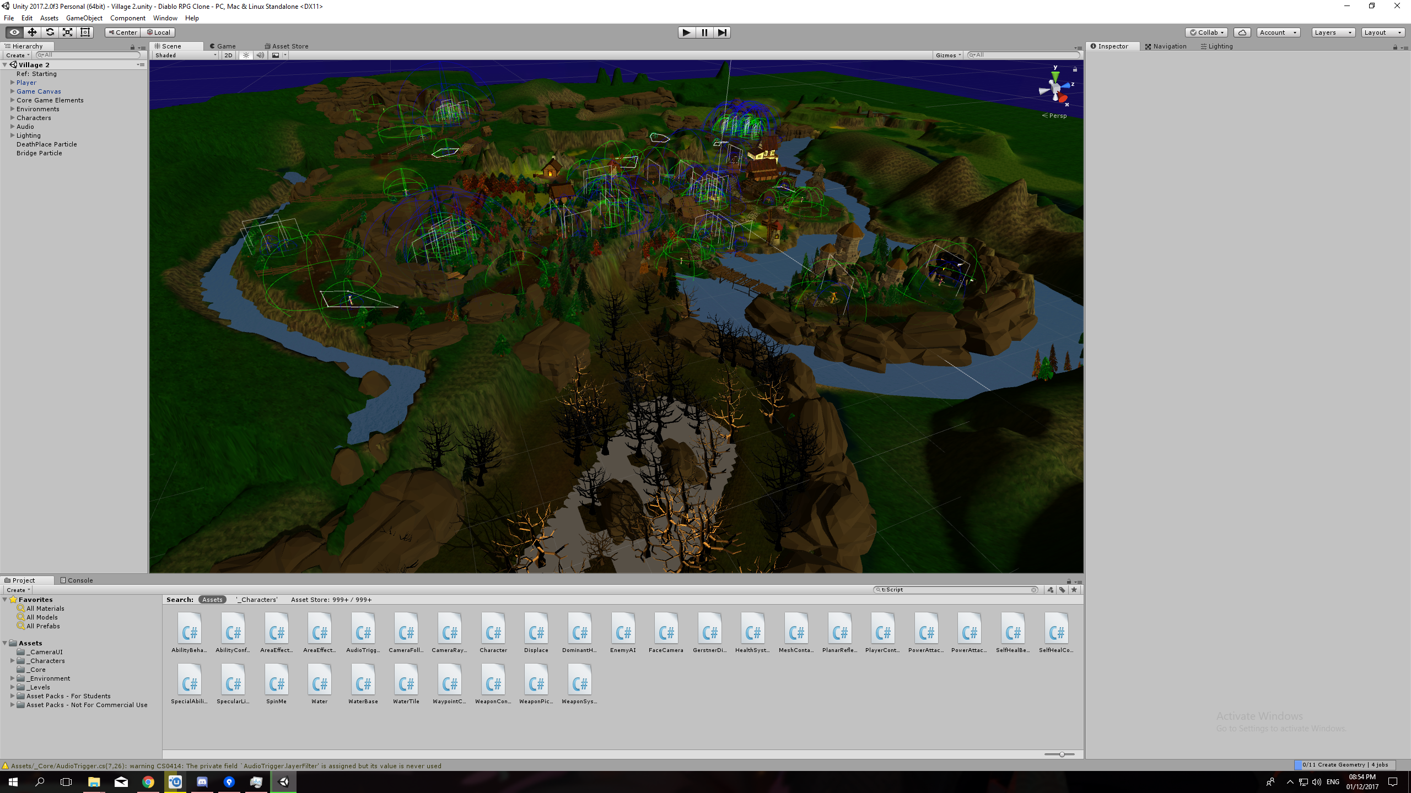Image resolution: width=1411 pixels, height=793 pixels.
Task: Open the Shaded draw mode dropdown
Action: point(186,55)
